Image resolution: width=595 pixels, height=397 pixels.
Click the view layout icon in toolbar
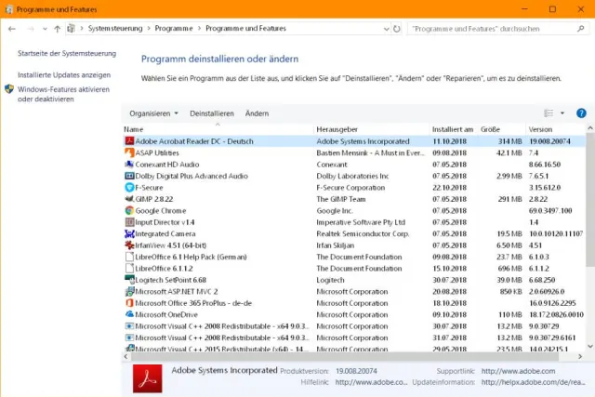[549, 113]
